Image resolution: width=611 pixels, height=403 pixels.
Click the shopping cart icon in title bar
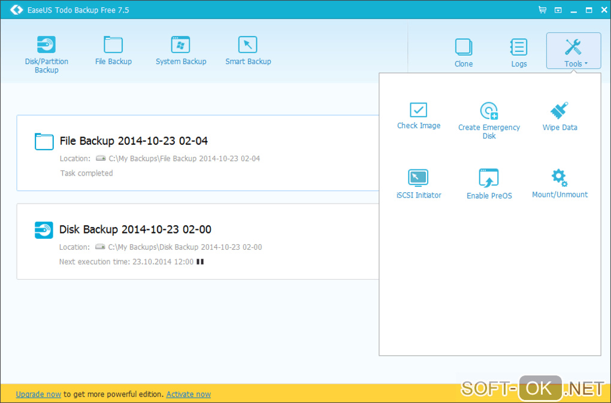(542, 10)
